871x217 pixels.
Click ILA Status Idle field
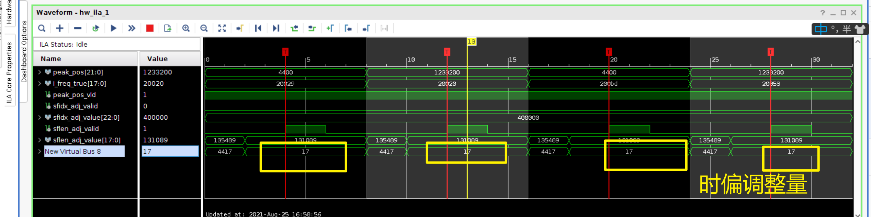point(117,44)
